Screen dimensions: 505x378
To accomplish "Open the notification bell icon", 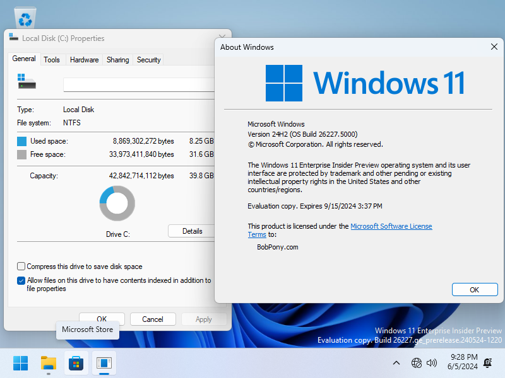I will click(x=487, y=363).
